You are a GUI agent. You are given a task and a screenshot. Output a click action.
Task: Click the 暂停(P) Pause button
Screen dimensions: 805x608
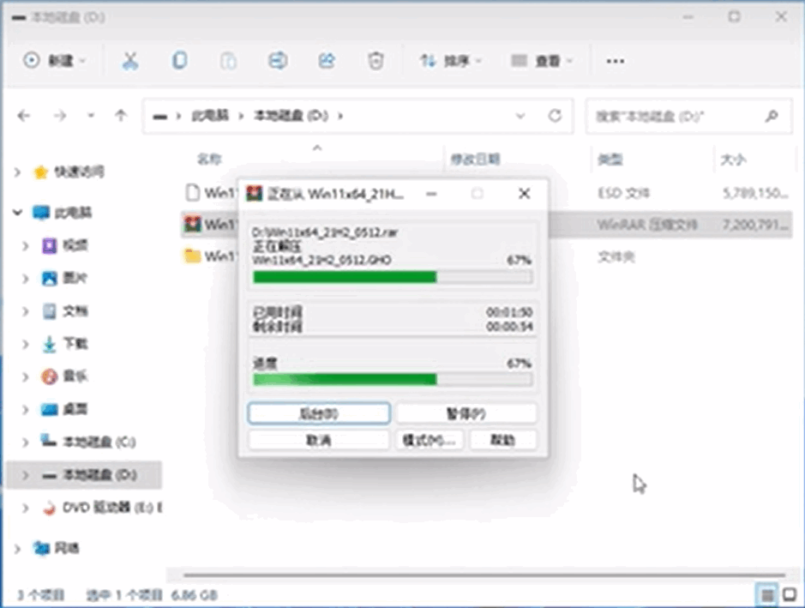(x=466, y=413)
